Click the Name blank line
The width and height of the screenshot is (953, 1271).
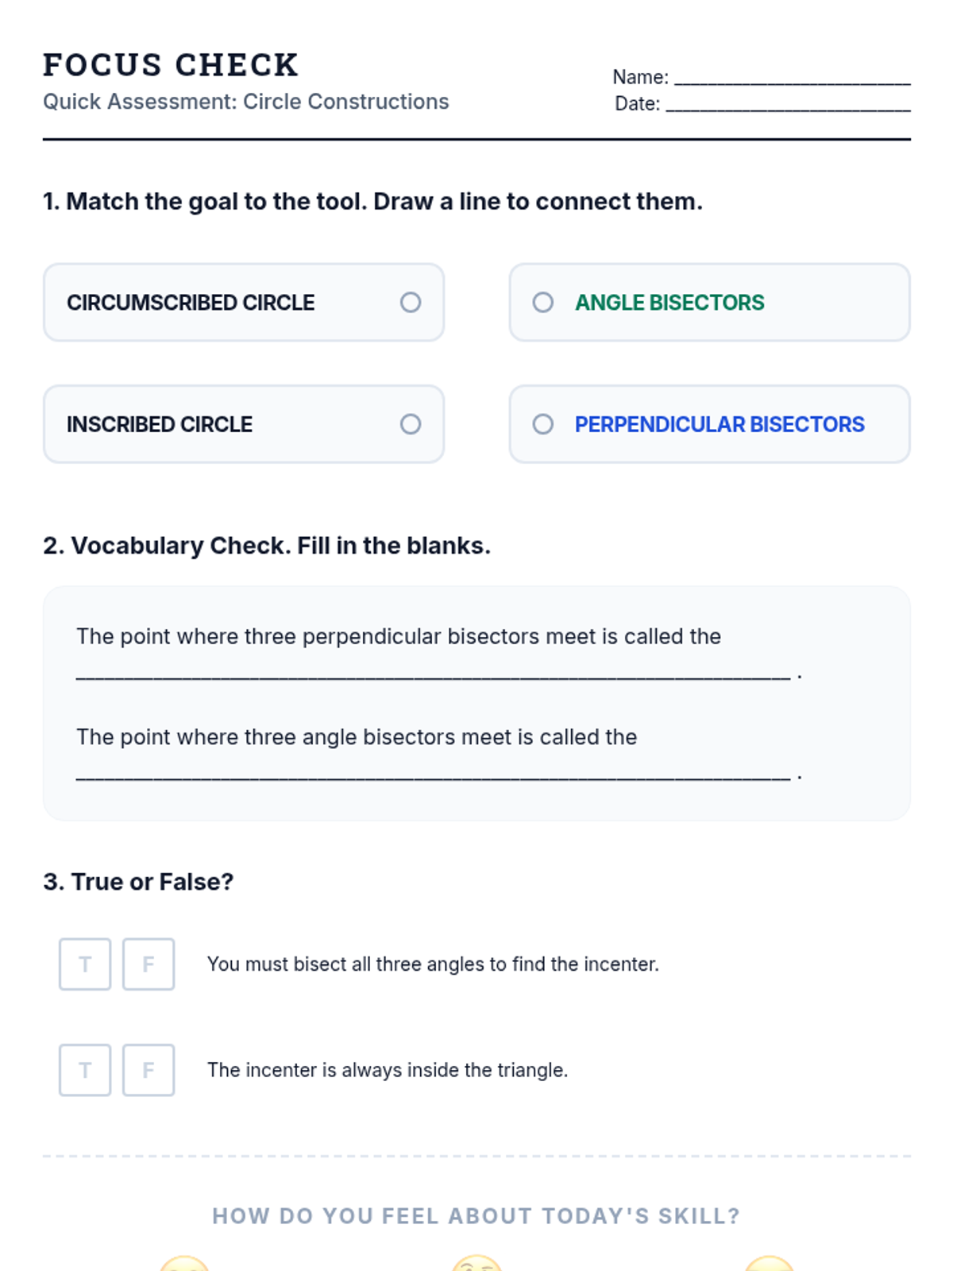point(793,79)
